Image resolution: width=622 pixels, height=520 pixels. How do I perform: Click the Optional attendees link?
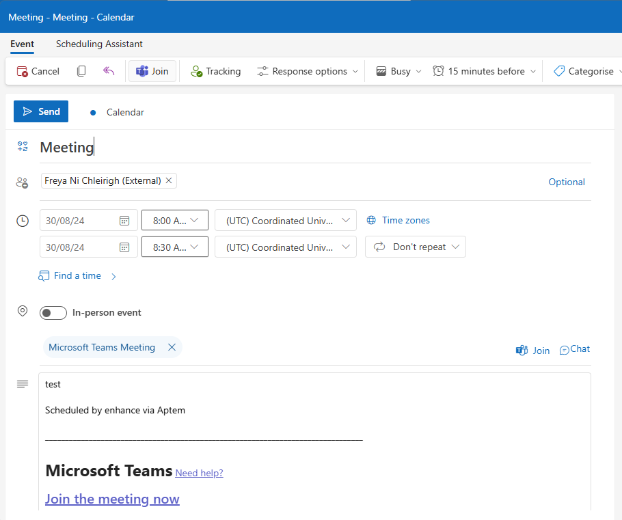coord(567,182)
